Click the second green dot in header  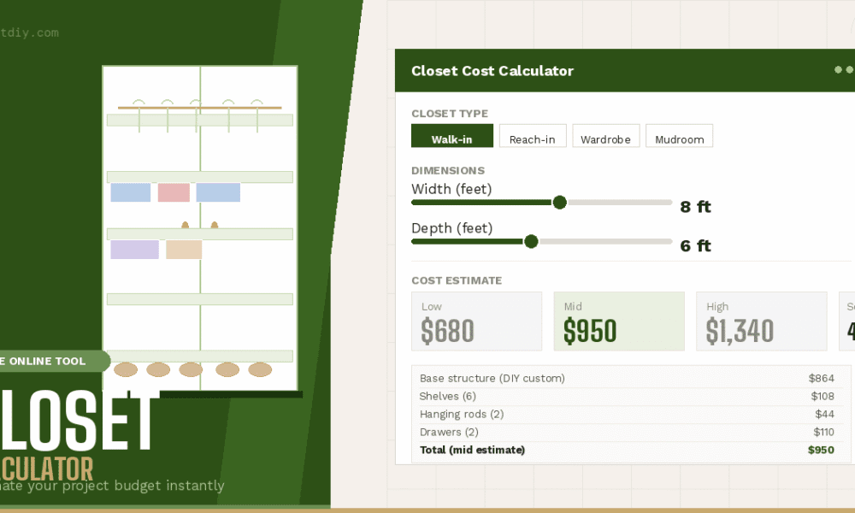click(852, 69)
